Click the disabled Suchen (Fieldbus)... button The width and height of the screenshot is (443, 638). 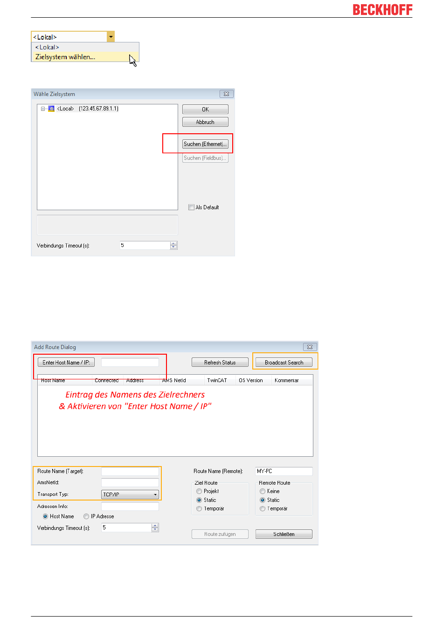click(x=205, y=158)
